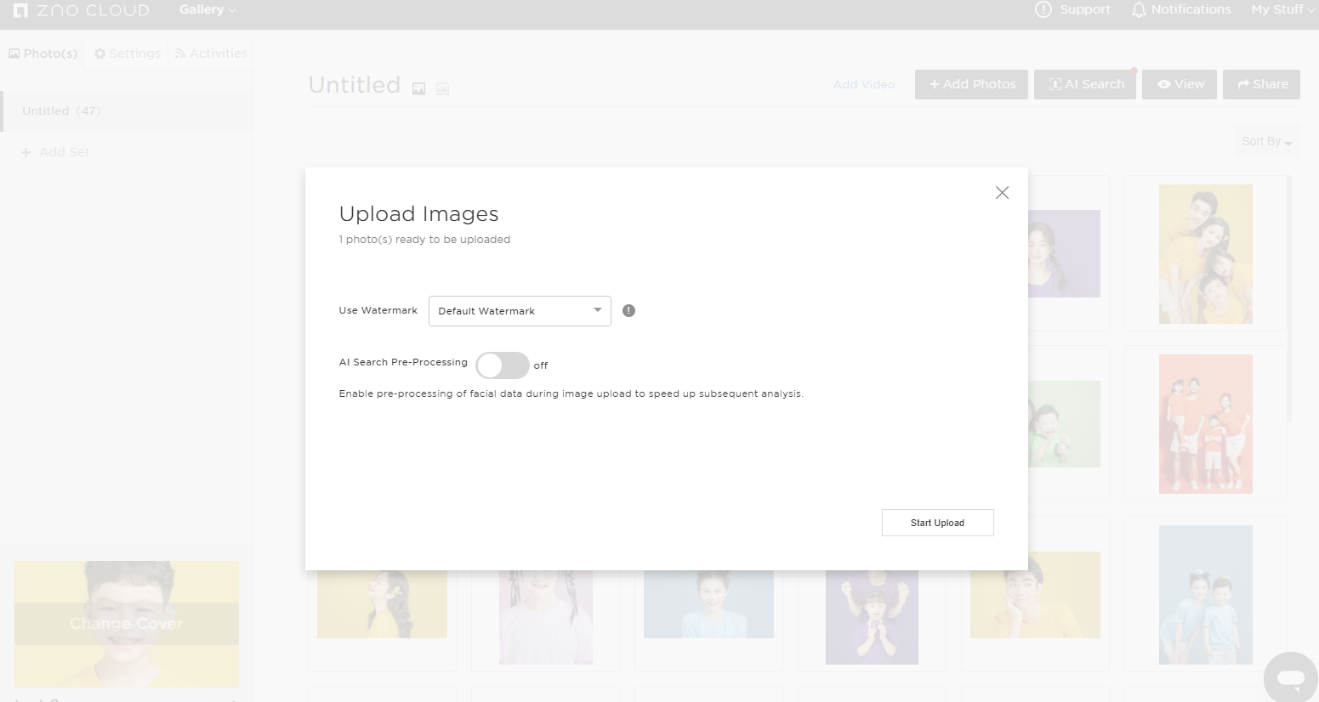
Task: Click the Support question mark icon
Action: coord(1043,10)
